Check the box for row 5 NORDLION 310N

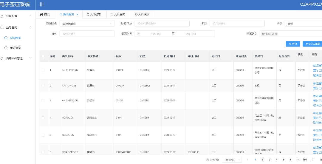click(43, 135)
